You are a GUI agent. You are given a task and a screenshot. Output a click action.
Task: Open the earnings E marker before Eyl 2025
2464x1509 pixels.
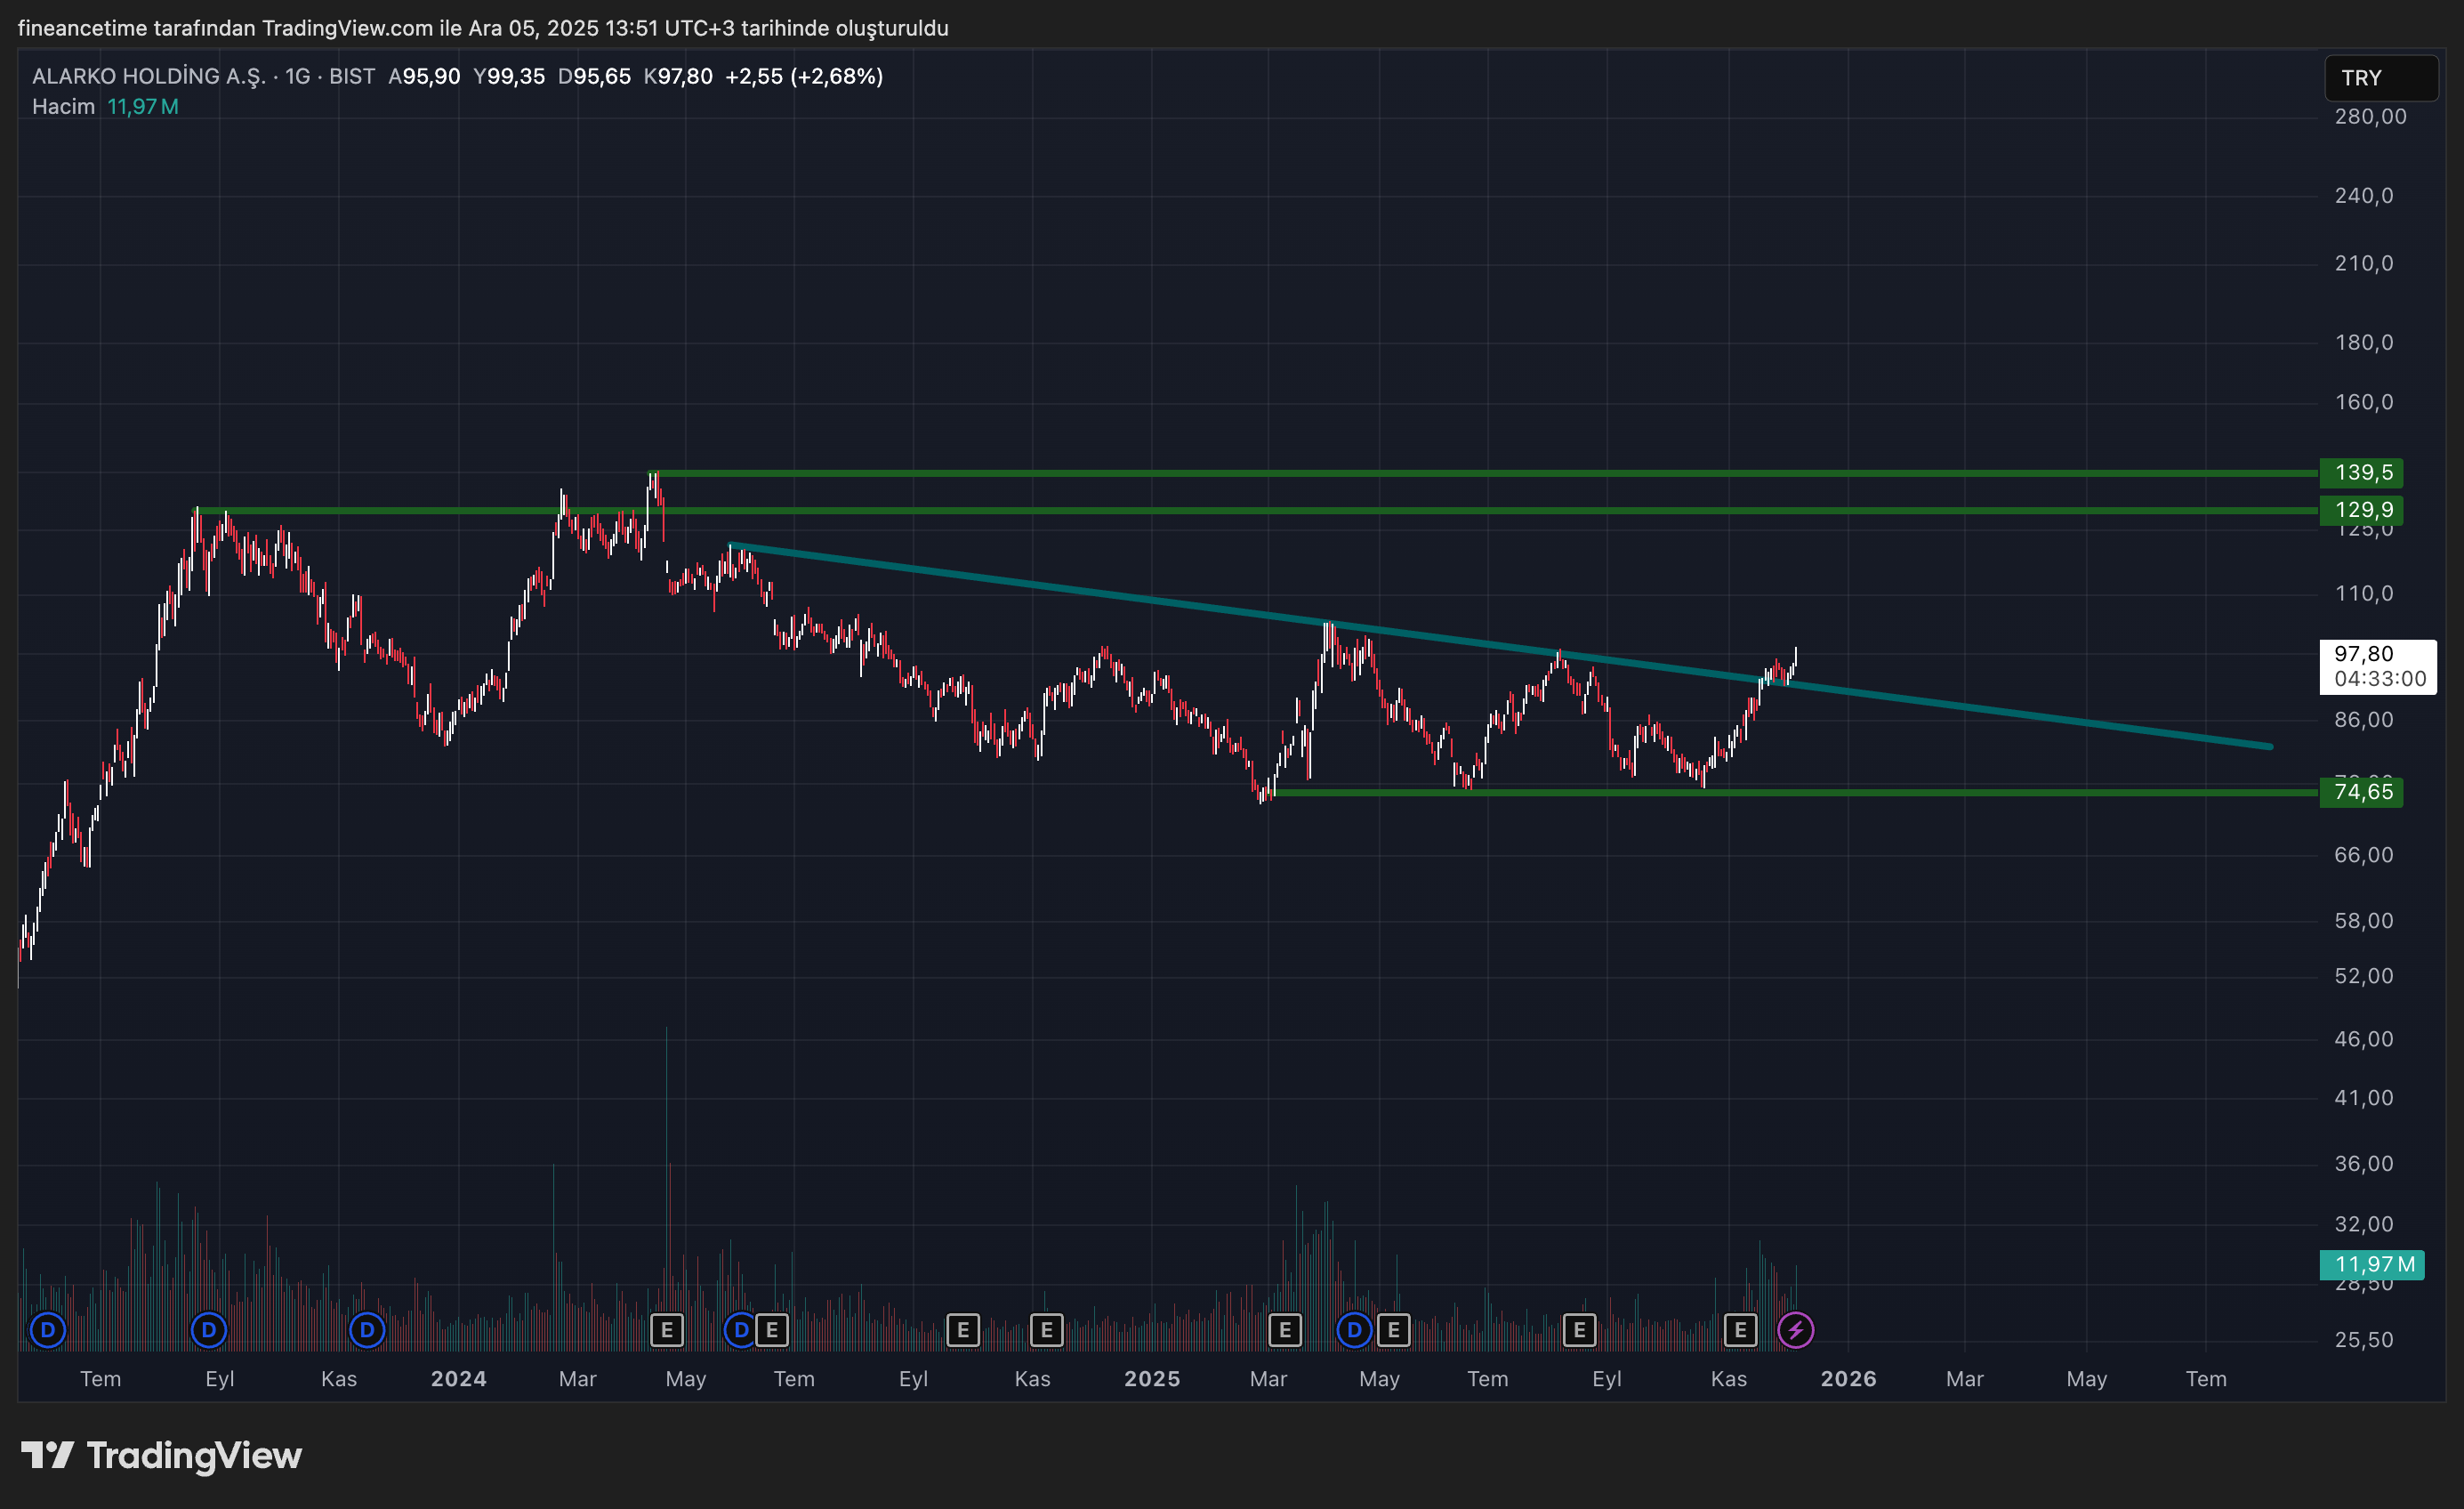1579,1330
